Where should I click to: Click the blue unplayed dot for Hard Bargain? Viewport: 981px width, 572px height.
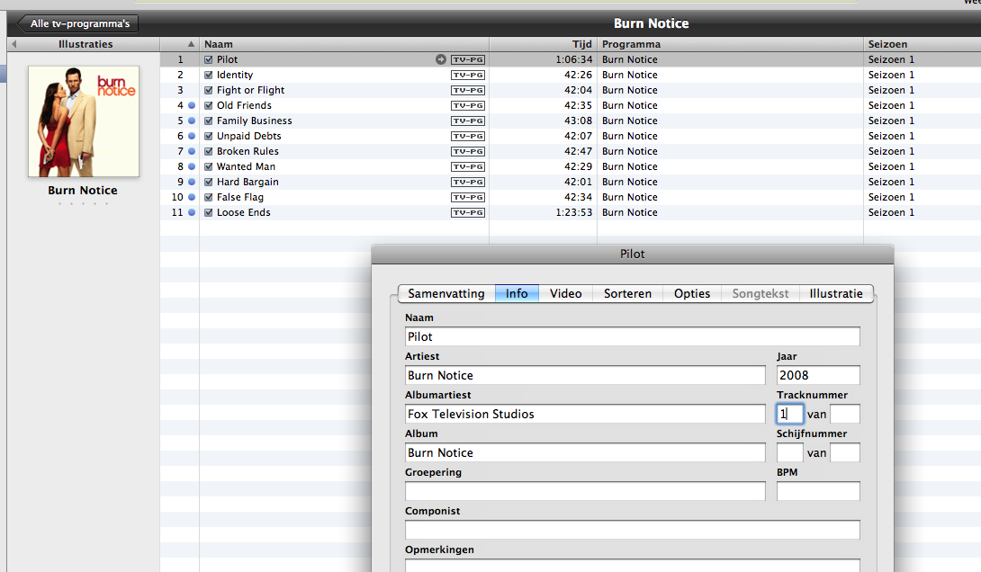pos(192,182)
